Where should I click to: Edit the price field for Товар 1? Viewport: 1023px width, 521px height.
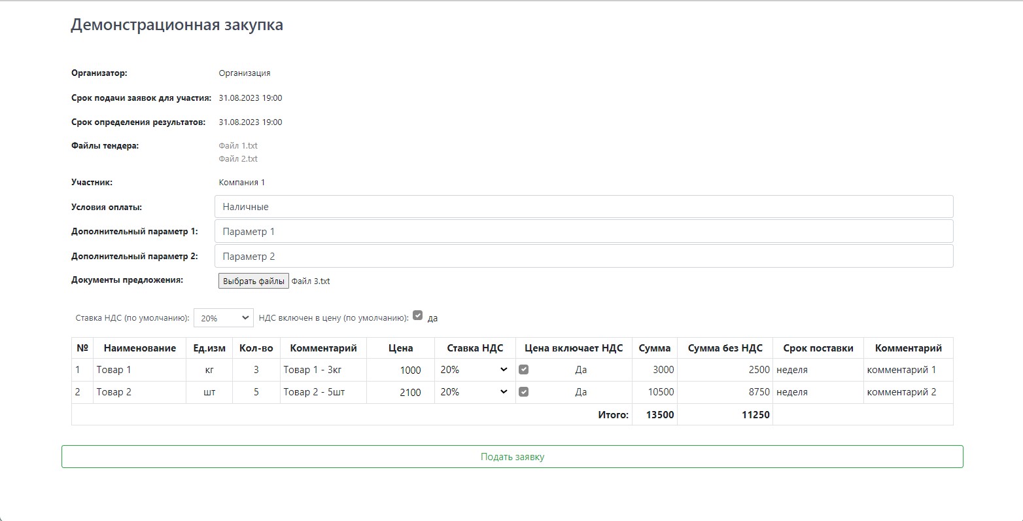400,370
